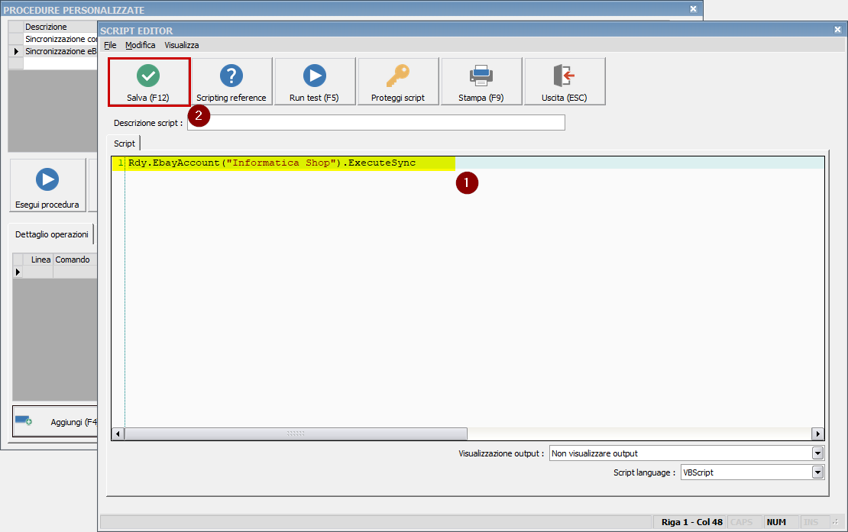
Task: Exit the editor via Uscita (ESC)
Action: (x=564, y=82)
